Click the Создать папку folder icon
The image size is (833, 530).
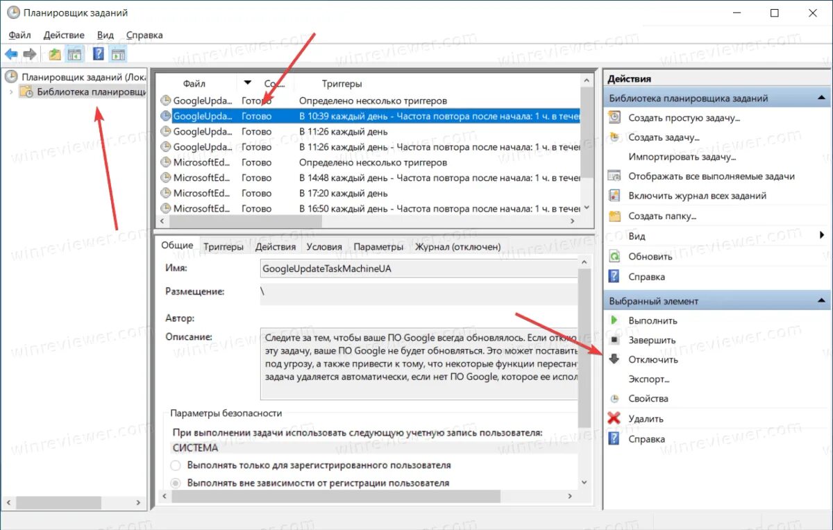(x=614, y=216)
